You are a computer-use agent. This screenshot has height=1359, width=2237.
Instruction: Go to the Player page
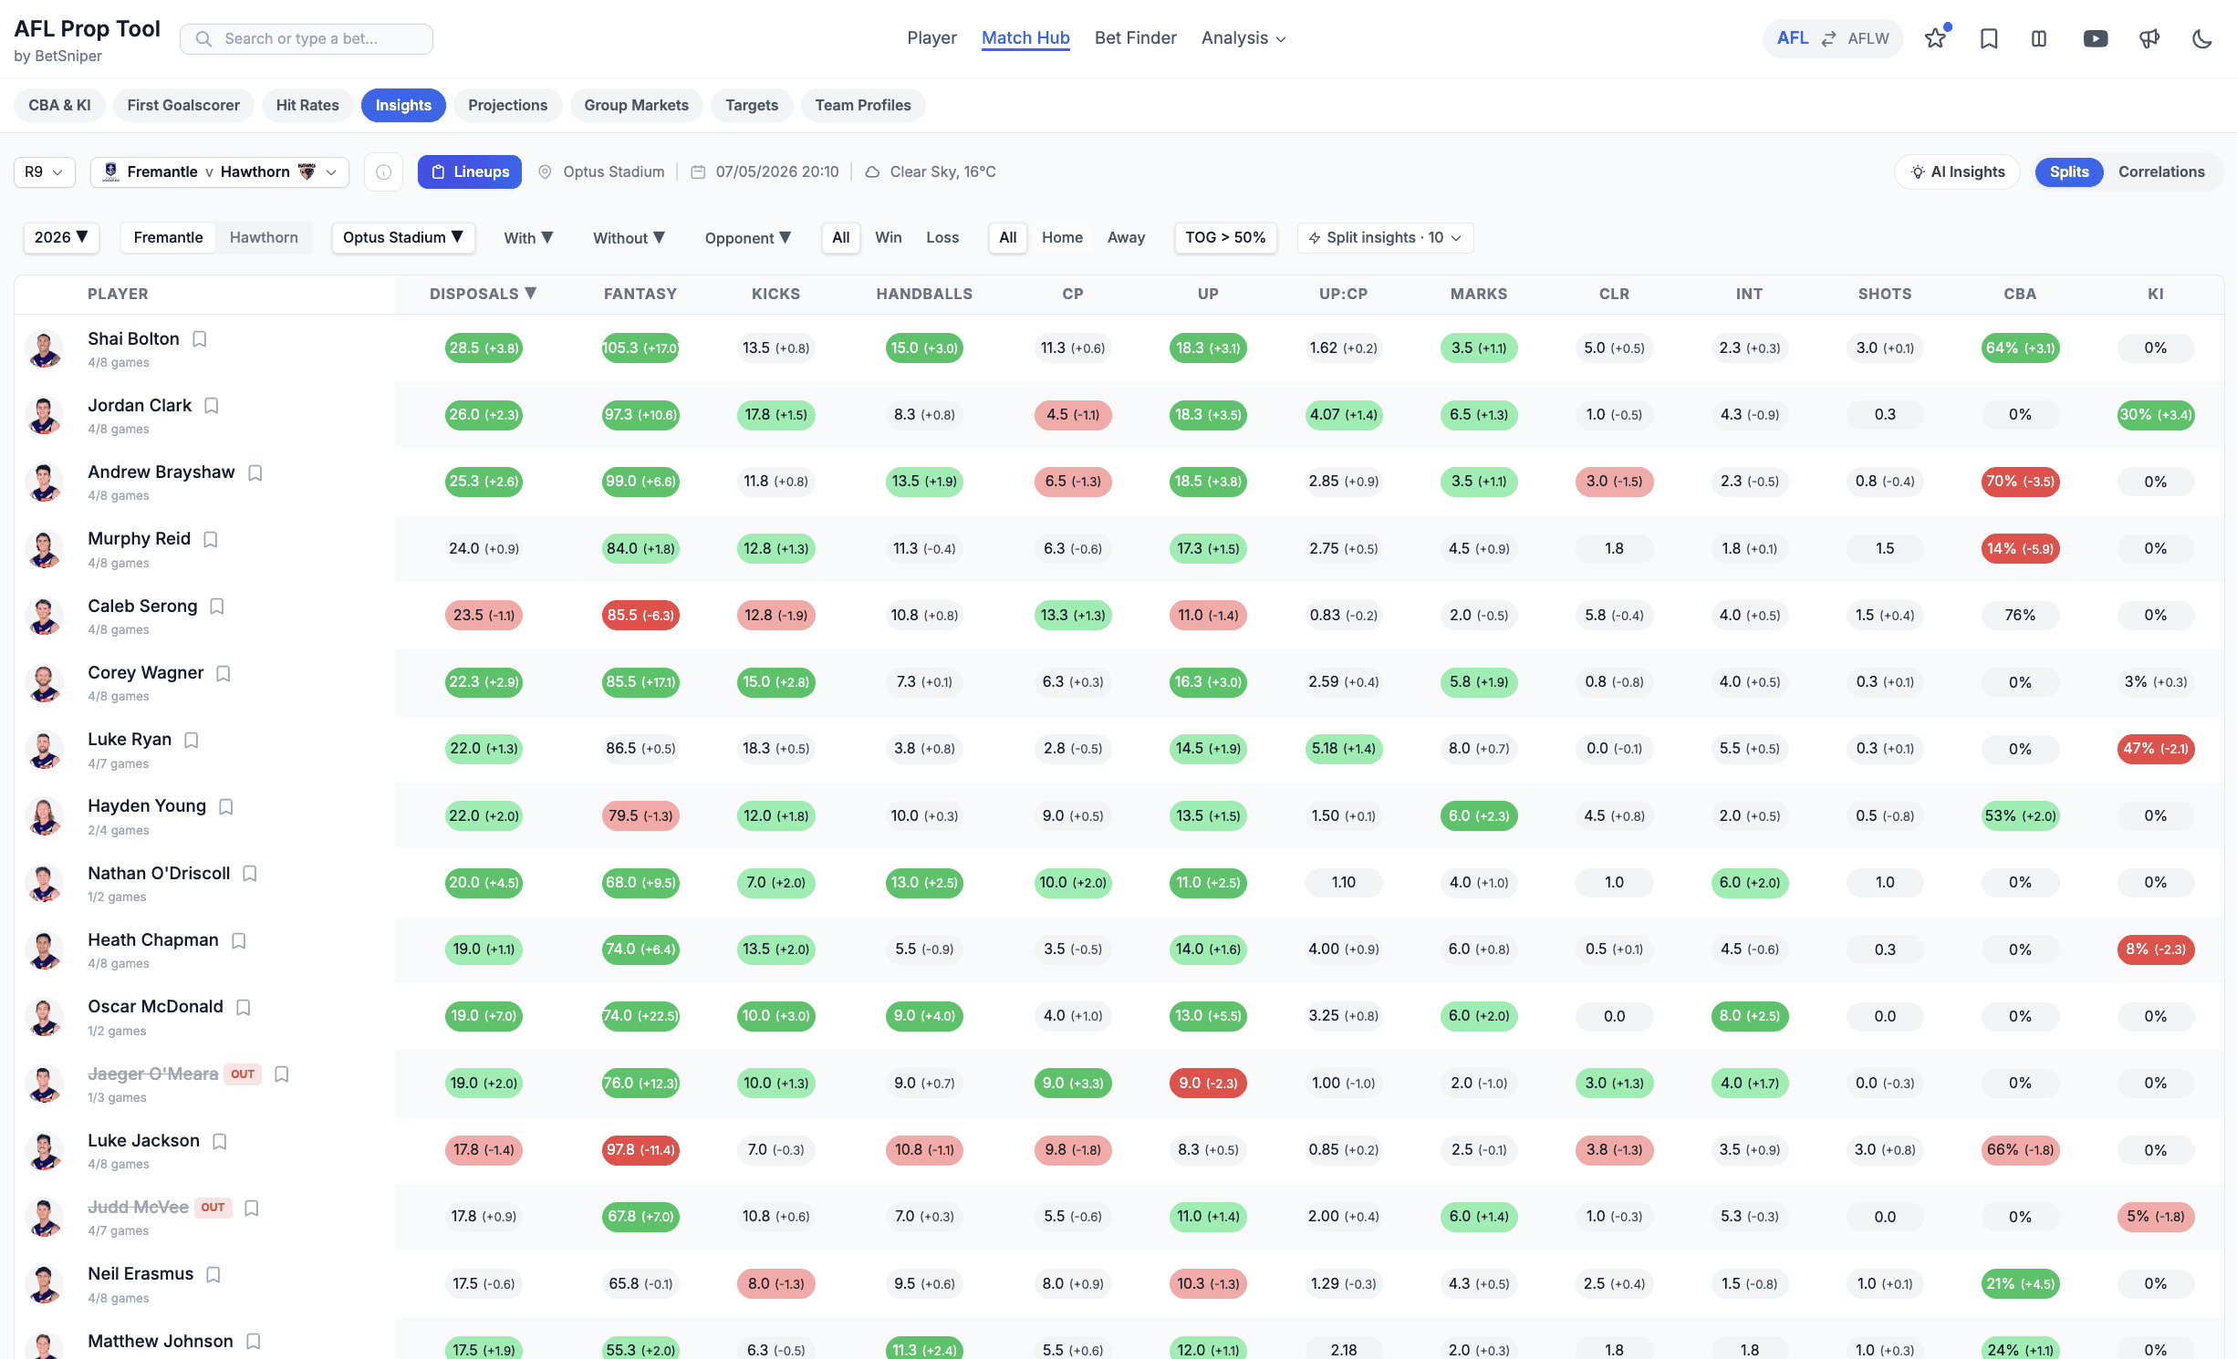(x=931, y=38)
